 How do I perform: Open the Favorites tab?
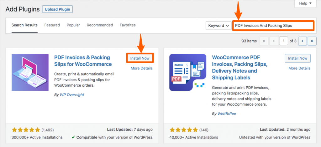click(128, 25)
